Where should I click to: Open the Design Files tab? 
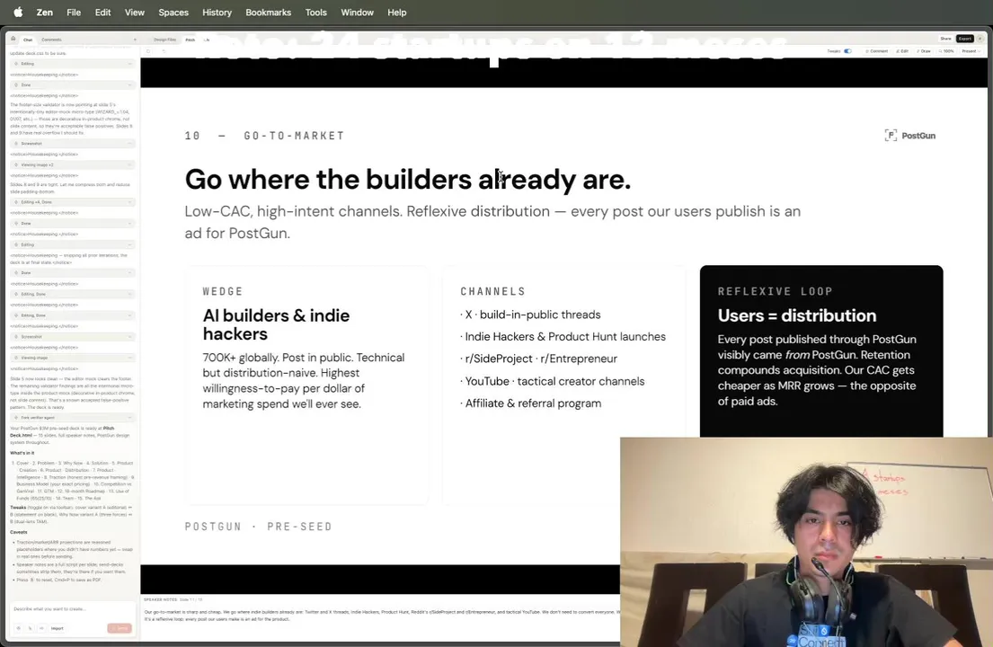click(164, 40)
